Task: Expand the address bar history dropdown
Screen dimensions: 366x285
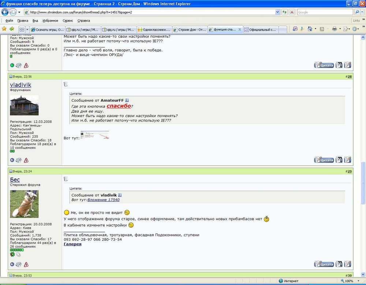Action: (277, 12)
